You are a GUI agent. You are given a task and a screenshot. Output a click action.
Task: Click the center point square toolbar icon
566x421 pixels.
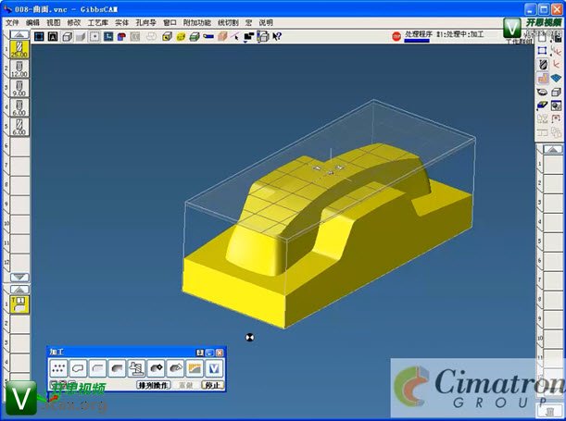[94, 36]
